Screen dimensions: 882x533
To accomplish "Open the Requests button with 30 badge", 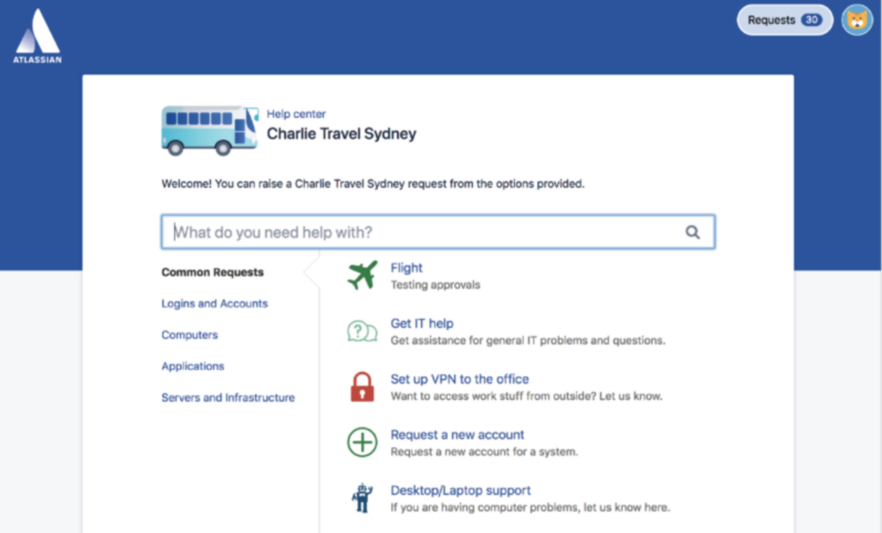I will pos(785,21).
